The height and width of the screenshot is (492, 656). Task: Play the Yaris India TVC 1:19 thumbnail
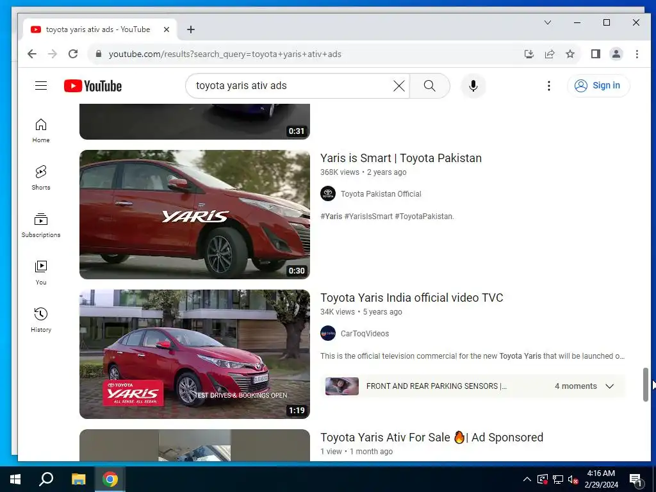click(195, 354)
